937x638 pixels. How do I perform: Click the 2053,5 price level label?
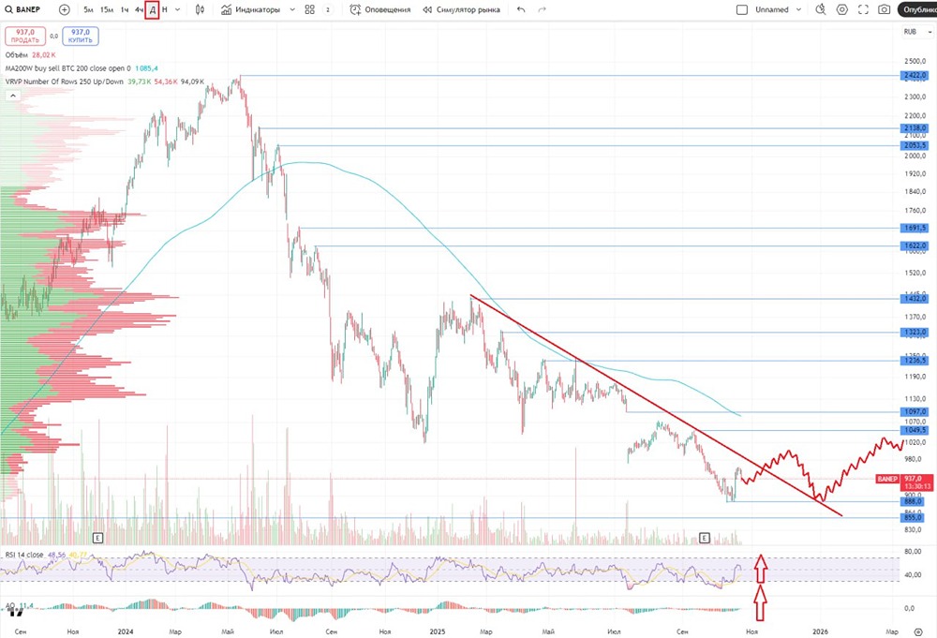(x=915, y=146)
